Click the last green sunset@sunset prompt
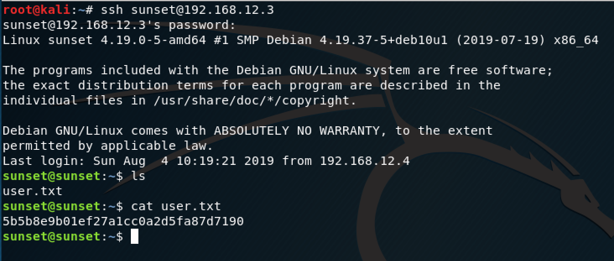This screenshot has width=614, height=261. tap(63, 237)
